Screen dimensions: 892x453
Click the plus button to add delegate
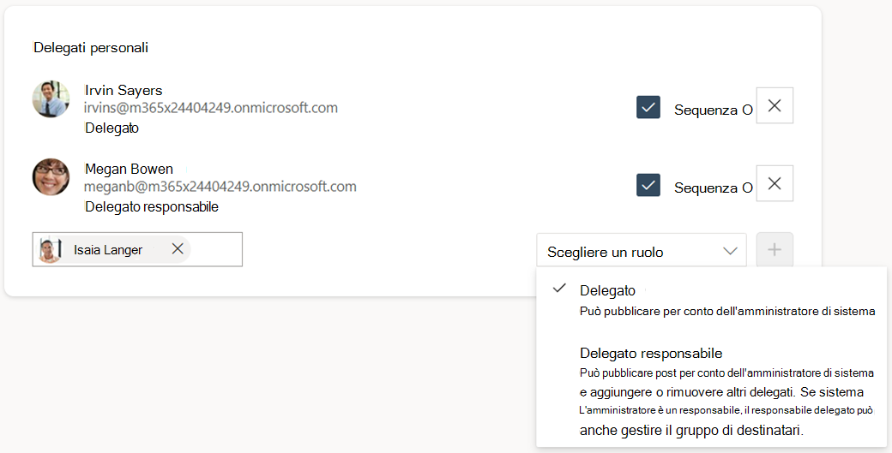click(x=774, y=249)
